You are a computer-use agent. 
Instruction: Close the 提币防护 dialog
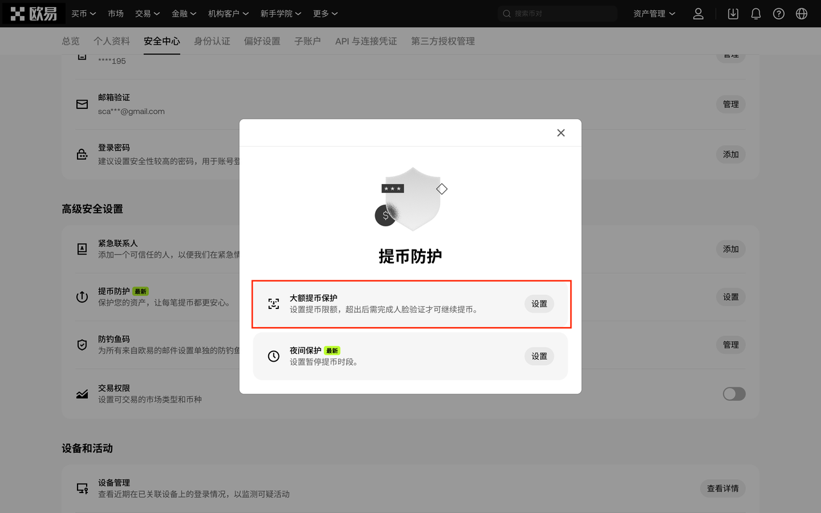coord(561,133)
